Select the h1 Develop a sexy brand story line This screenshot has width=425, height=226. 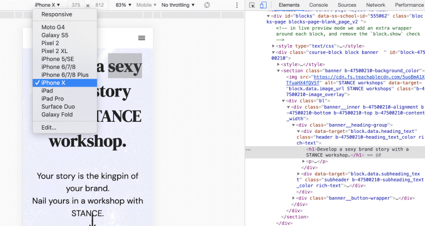[x=335, y=152]
